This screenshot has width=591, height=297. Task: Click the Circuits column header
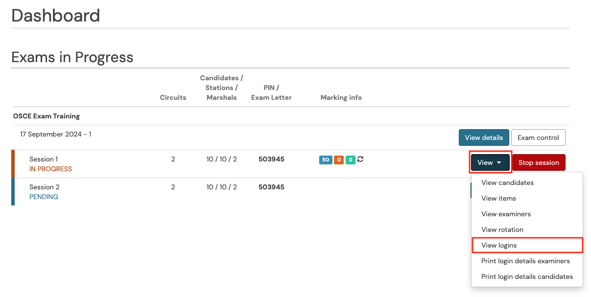coord(173,97)
